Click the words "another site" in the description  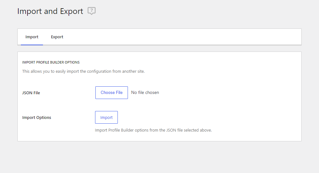(133, 71)
